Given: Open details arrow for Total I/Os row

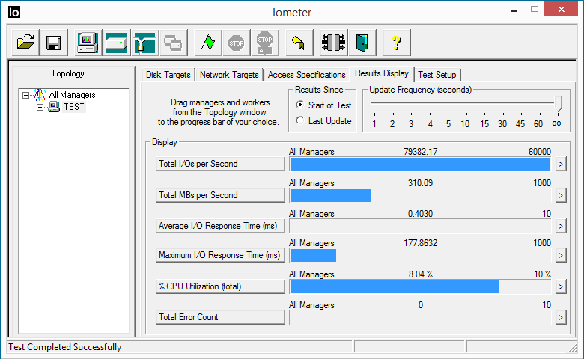Looking at the screenshot, I should coord(561,164).
